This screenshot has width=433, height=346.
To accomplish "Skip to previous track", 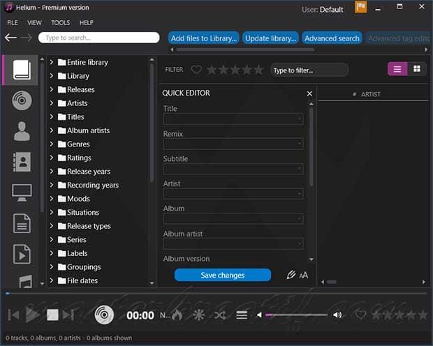I will pyautogui.click(x=13, y=315).
